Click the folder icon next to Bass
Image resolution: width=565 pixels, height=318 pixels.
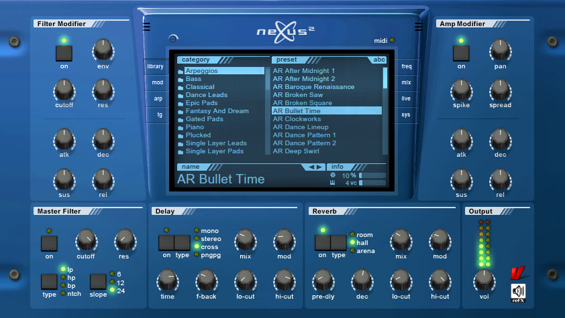[x=181, y=79]
